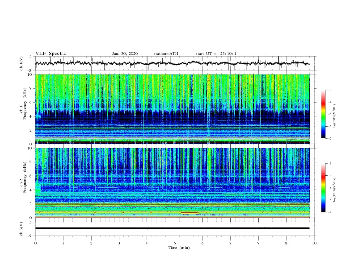Click time axis tick label "3"
Viewport: 354px width, 273px height.
(119, 243)
